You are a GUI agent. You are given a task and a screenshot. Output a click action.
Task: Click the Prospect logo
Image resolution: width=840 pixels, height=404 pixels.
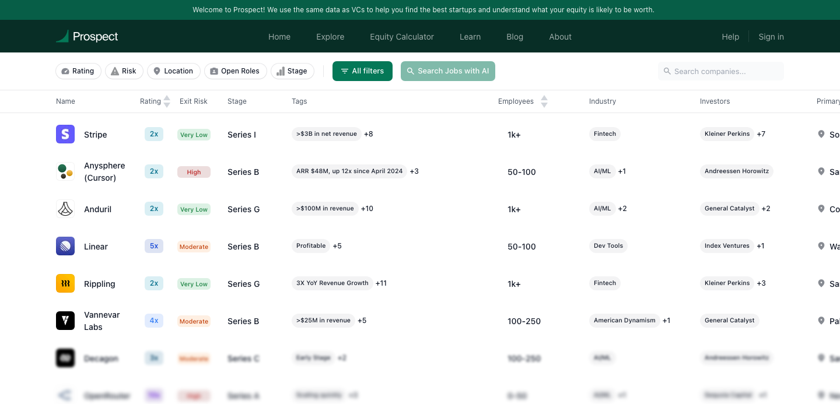(87, 37)
